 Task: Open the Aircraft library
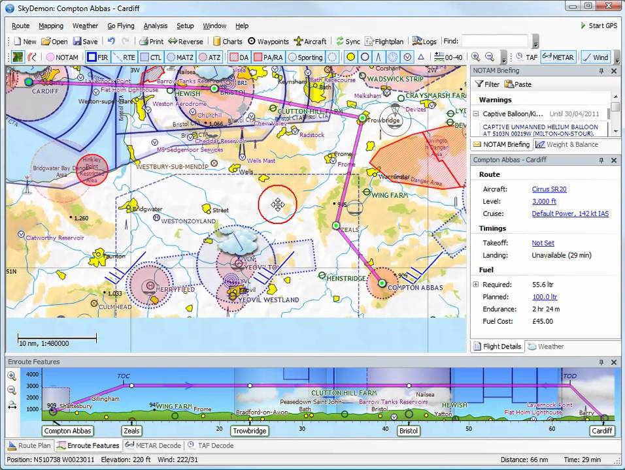tap(310, 41)
